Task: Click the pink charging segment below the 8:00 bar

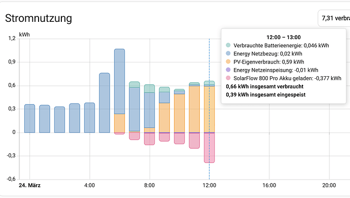Action: point(149,139)
